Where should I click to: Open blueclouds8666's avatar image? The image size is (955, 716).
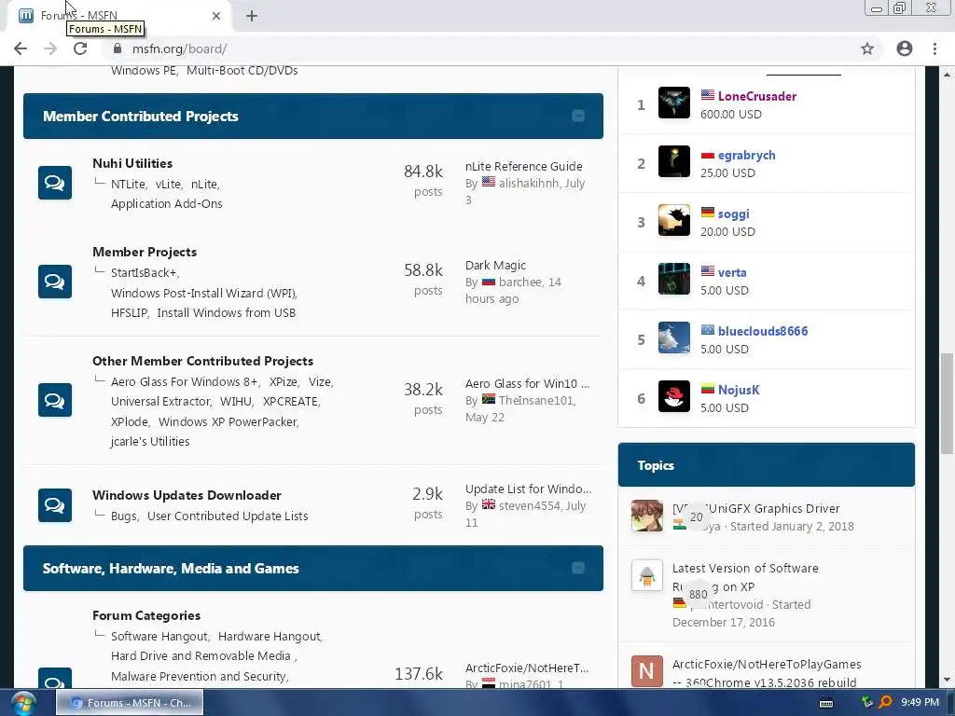click(673, 337)
